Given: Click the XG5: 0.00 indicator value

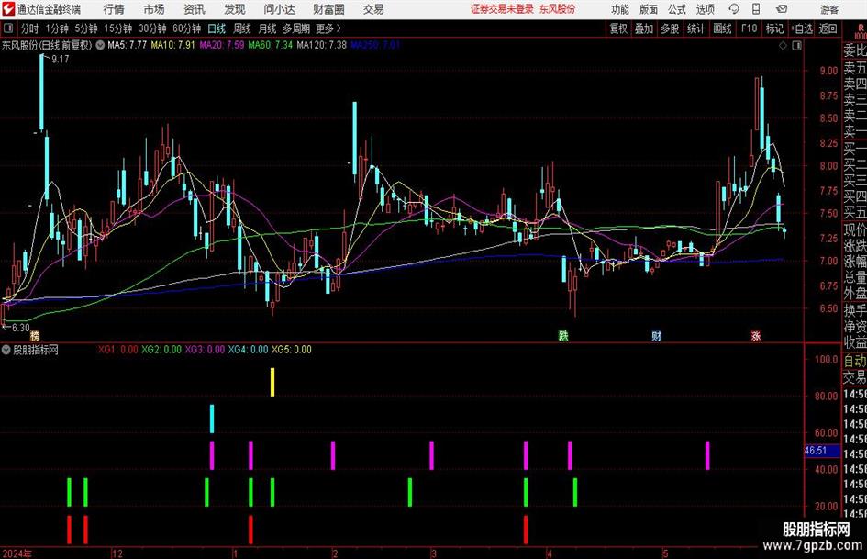Looking at the screenshot, I should pos(292,350).
